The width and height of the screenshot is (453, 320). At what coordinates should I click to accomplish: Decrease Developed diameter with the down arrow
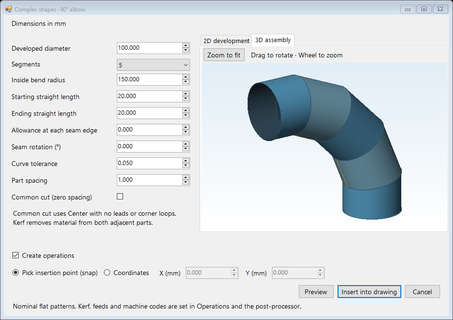186,51
